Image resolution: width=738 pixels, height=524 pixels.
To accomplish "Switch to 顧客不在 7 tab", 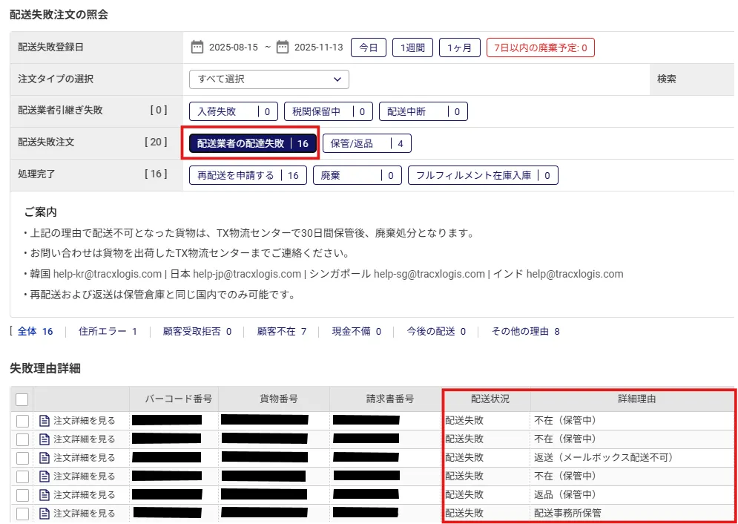I will [281, 332].
